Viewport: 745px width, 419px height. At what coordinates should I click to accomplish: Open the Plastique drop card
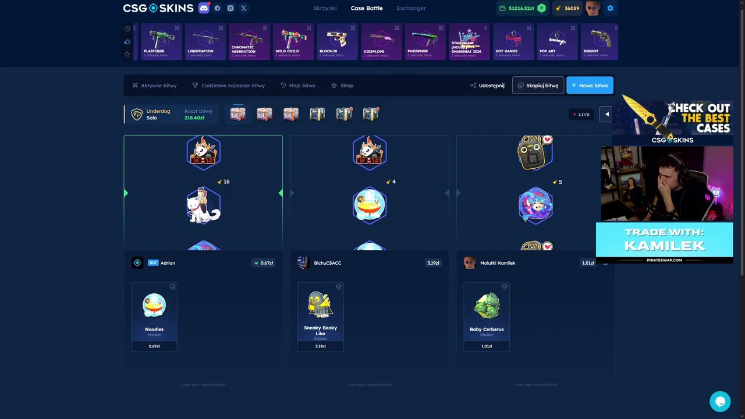(161, 41)
